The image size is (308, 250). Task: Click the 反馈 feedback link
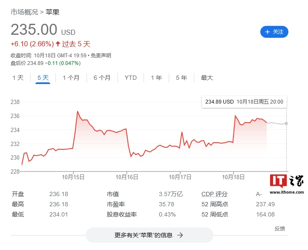click(279, 228)
